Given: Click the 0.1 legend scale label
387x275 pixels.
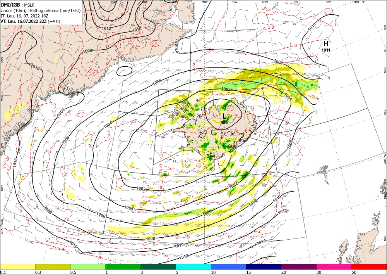Looking at the screenshot, I should pyautogui.click(x=3, y=272).
